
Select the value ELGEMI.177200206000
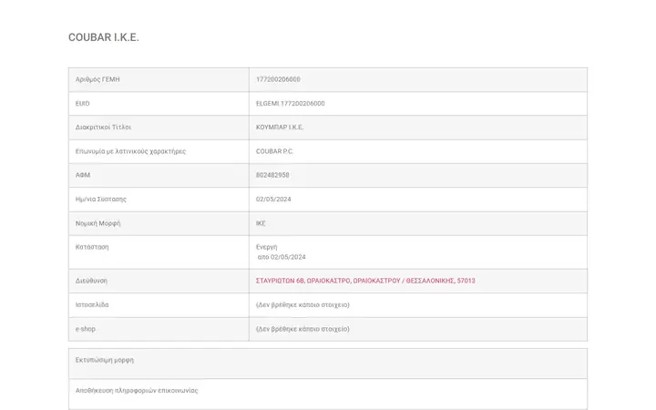click(x=290, y=103)
